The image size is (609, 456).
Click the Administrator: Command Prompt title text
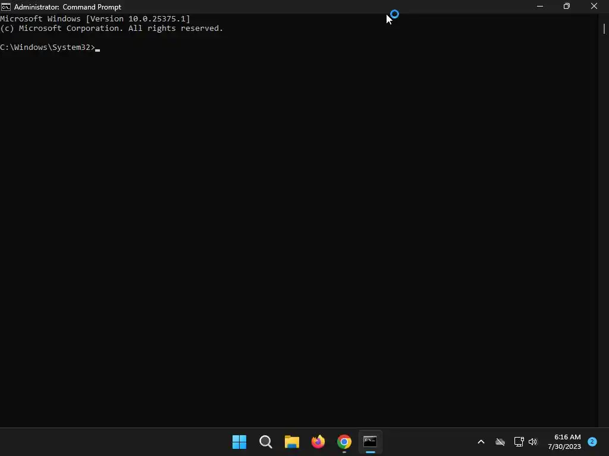click(x=68, y=7)
